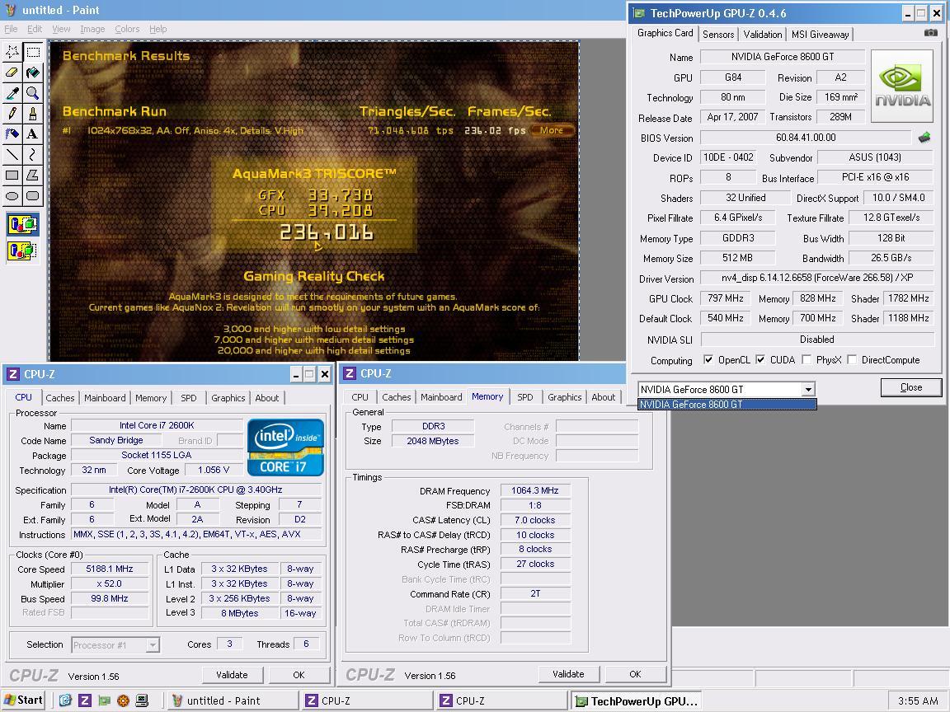Choose the transparent selection option in Paint
Screen dimensions: 950x712
[22, 250]
